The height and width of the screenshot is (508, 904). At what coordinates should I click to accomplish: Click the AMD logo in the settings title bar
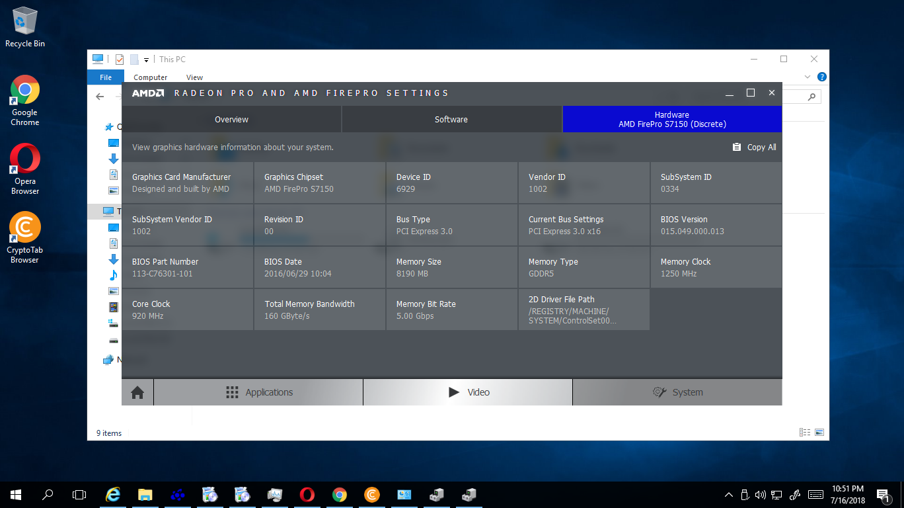click(148, 93)
